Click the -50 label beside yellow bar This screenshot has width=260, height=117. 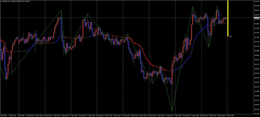pos(230,37)
